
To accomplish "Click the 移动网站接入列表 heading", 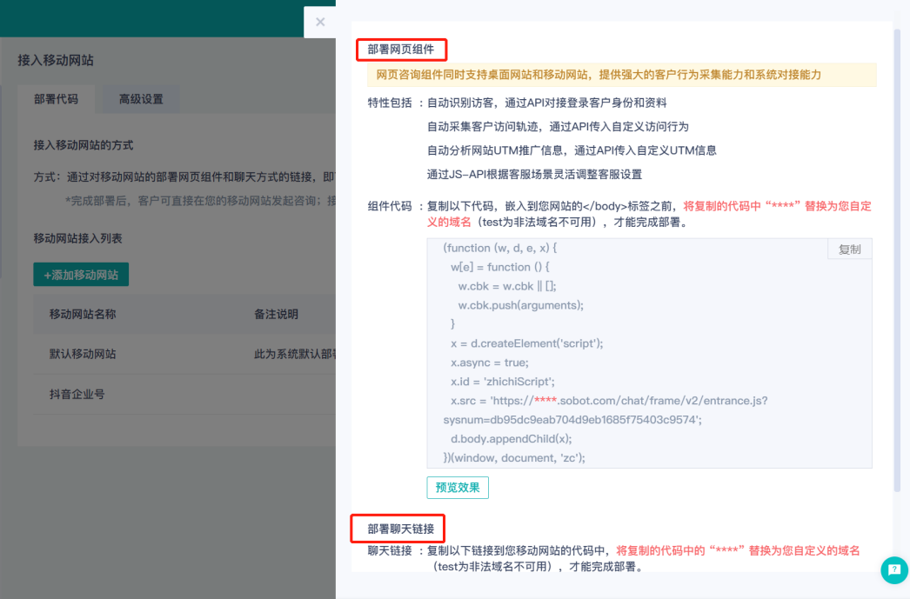I will (x=77, y=238).
